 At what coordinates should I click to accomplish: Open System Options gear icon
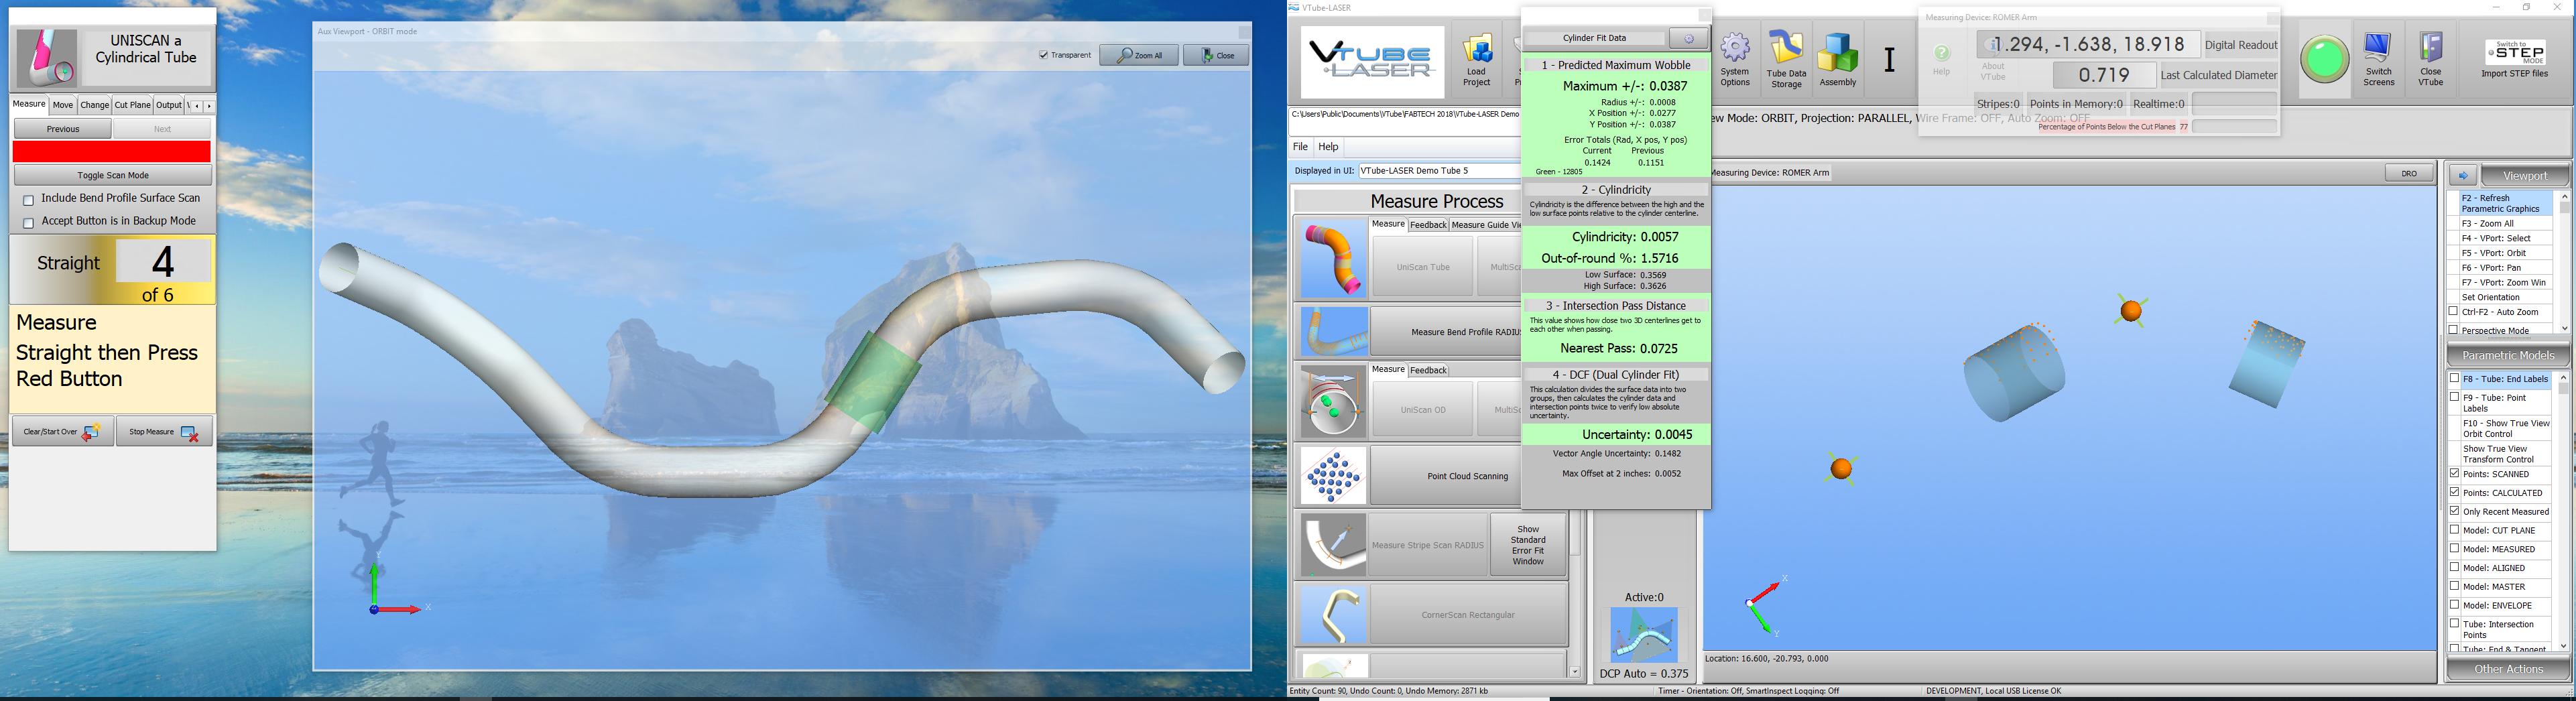coord(1735,59)
